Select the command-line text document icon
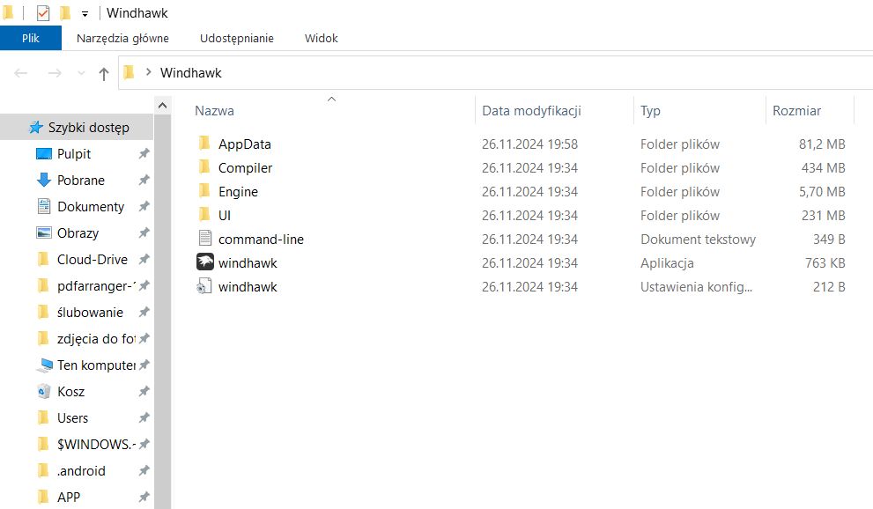Viewport: 873px width, 509px height. click(205, 239)
